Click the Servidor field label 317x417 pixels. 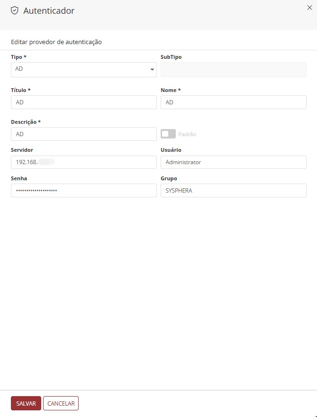click(22, 150)
